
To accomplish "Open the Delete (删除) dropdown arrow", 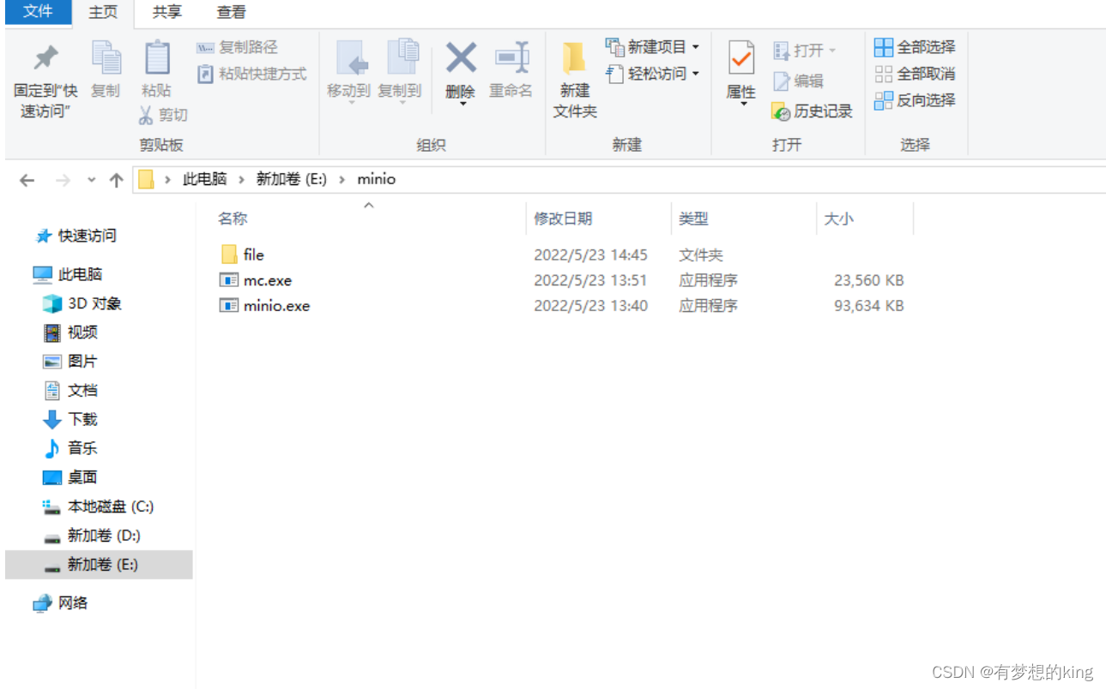I will pos(462,104).
